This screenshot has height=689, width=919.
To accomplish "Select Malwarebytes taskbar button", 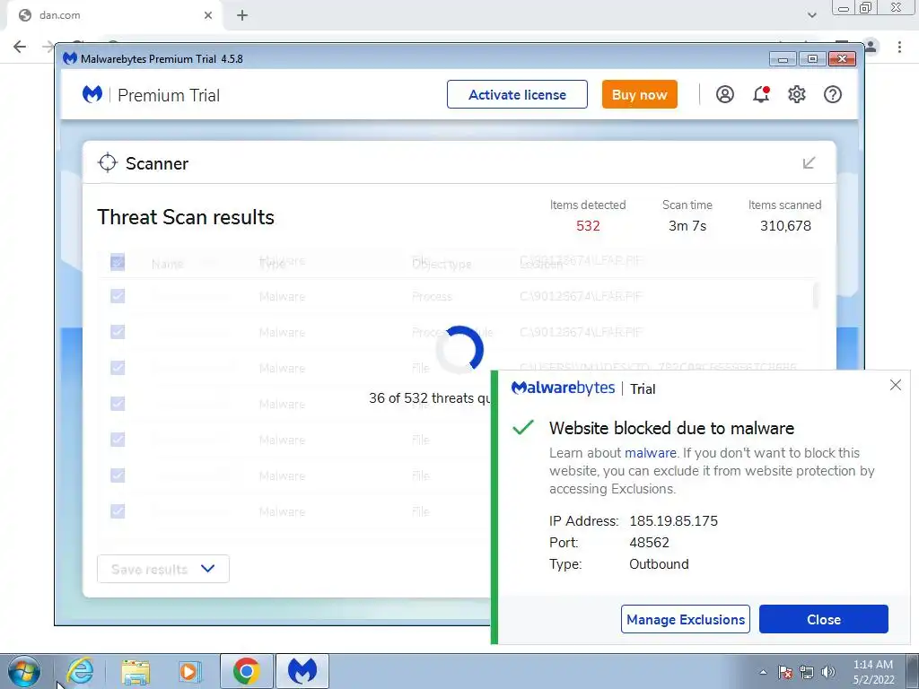I will coord(302,671).
